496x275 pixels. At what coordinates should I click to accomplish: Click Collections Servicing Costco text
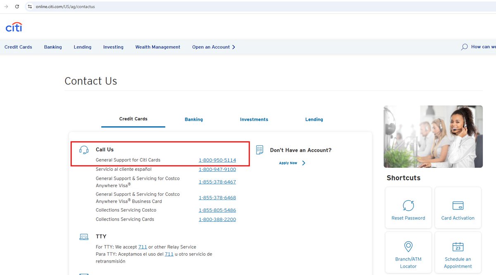pyautogui.click(x=126, y=210)
